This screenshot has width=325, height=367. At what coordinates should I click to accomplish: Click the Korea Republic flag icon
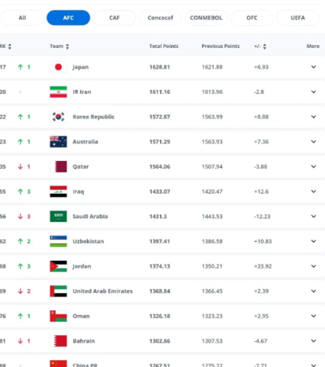click(58, 117)
